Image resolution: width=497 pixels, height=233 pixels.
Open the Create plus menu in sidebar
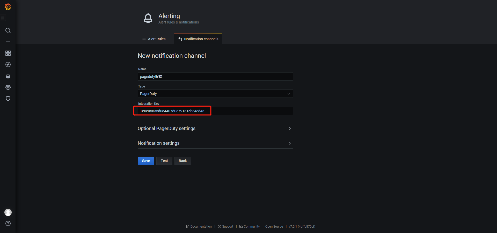8,42
